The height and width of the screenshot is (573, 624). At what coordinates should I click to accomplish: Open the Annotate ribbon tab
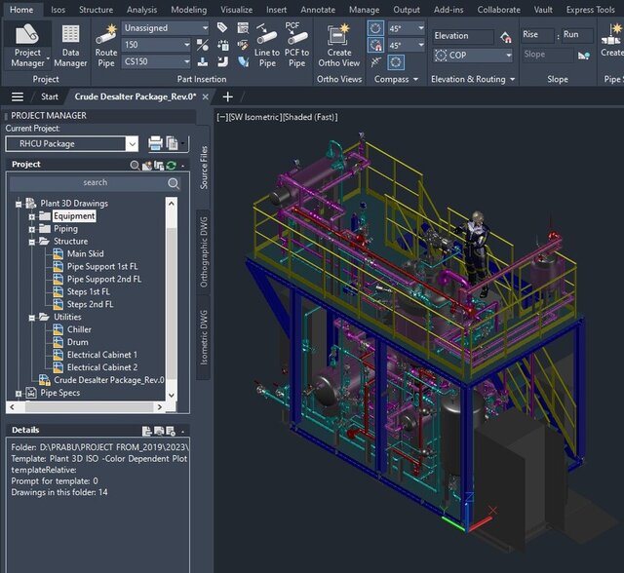pos(318,10)
